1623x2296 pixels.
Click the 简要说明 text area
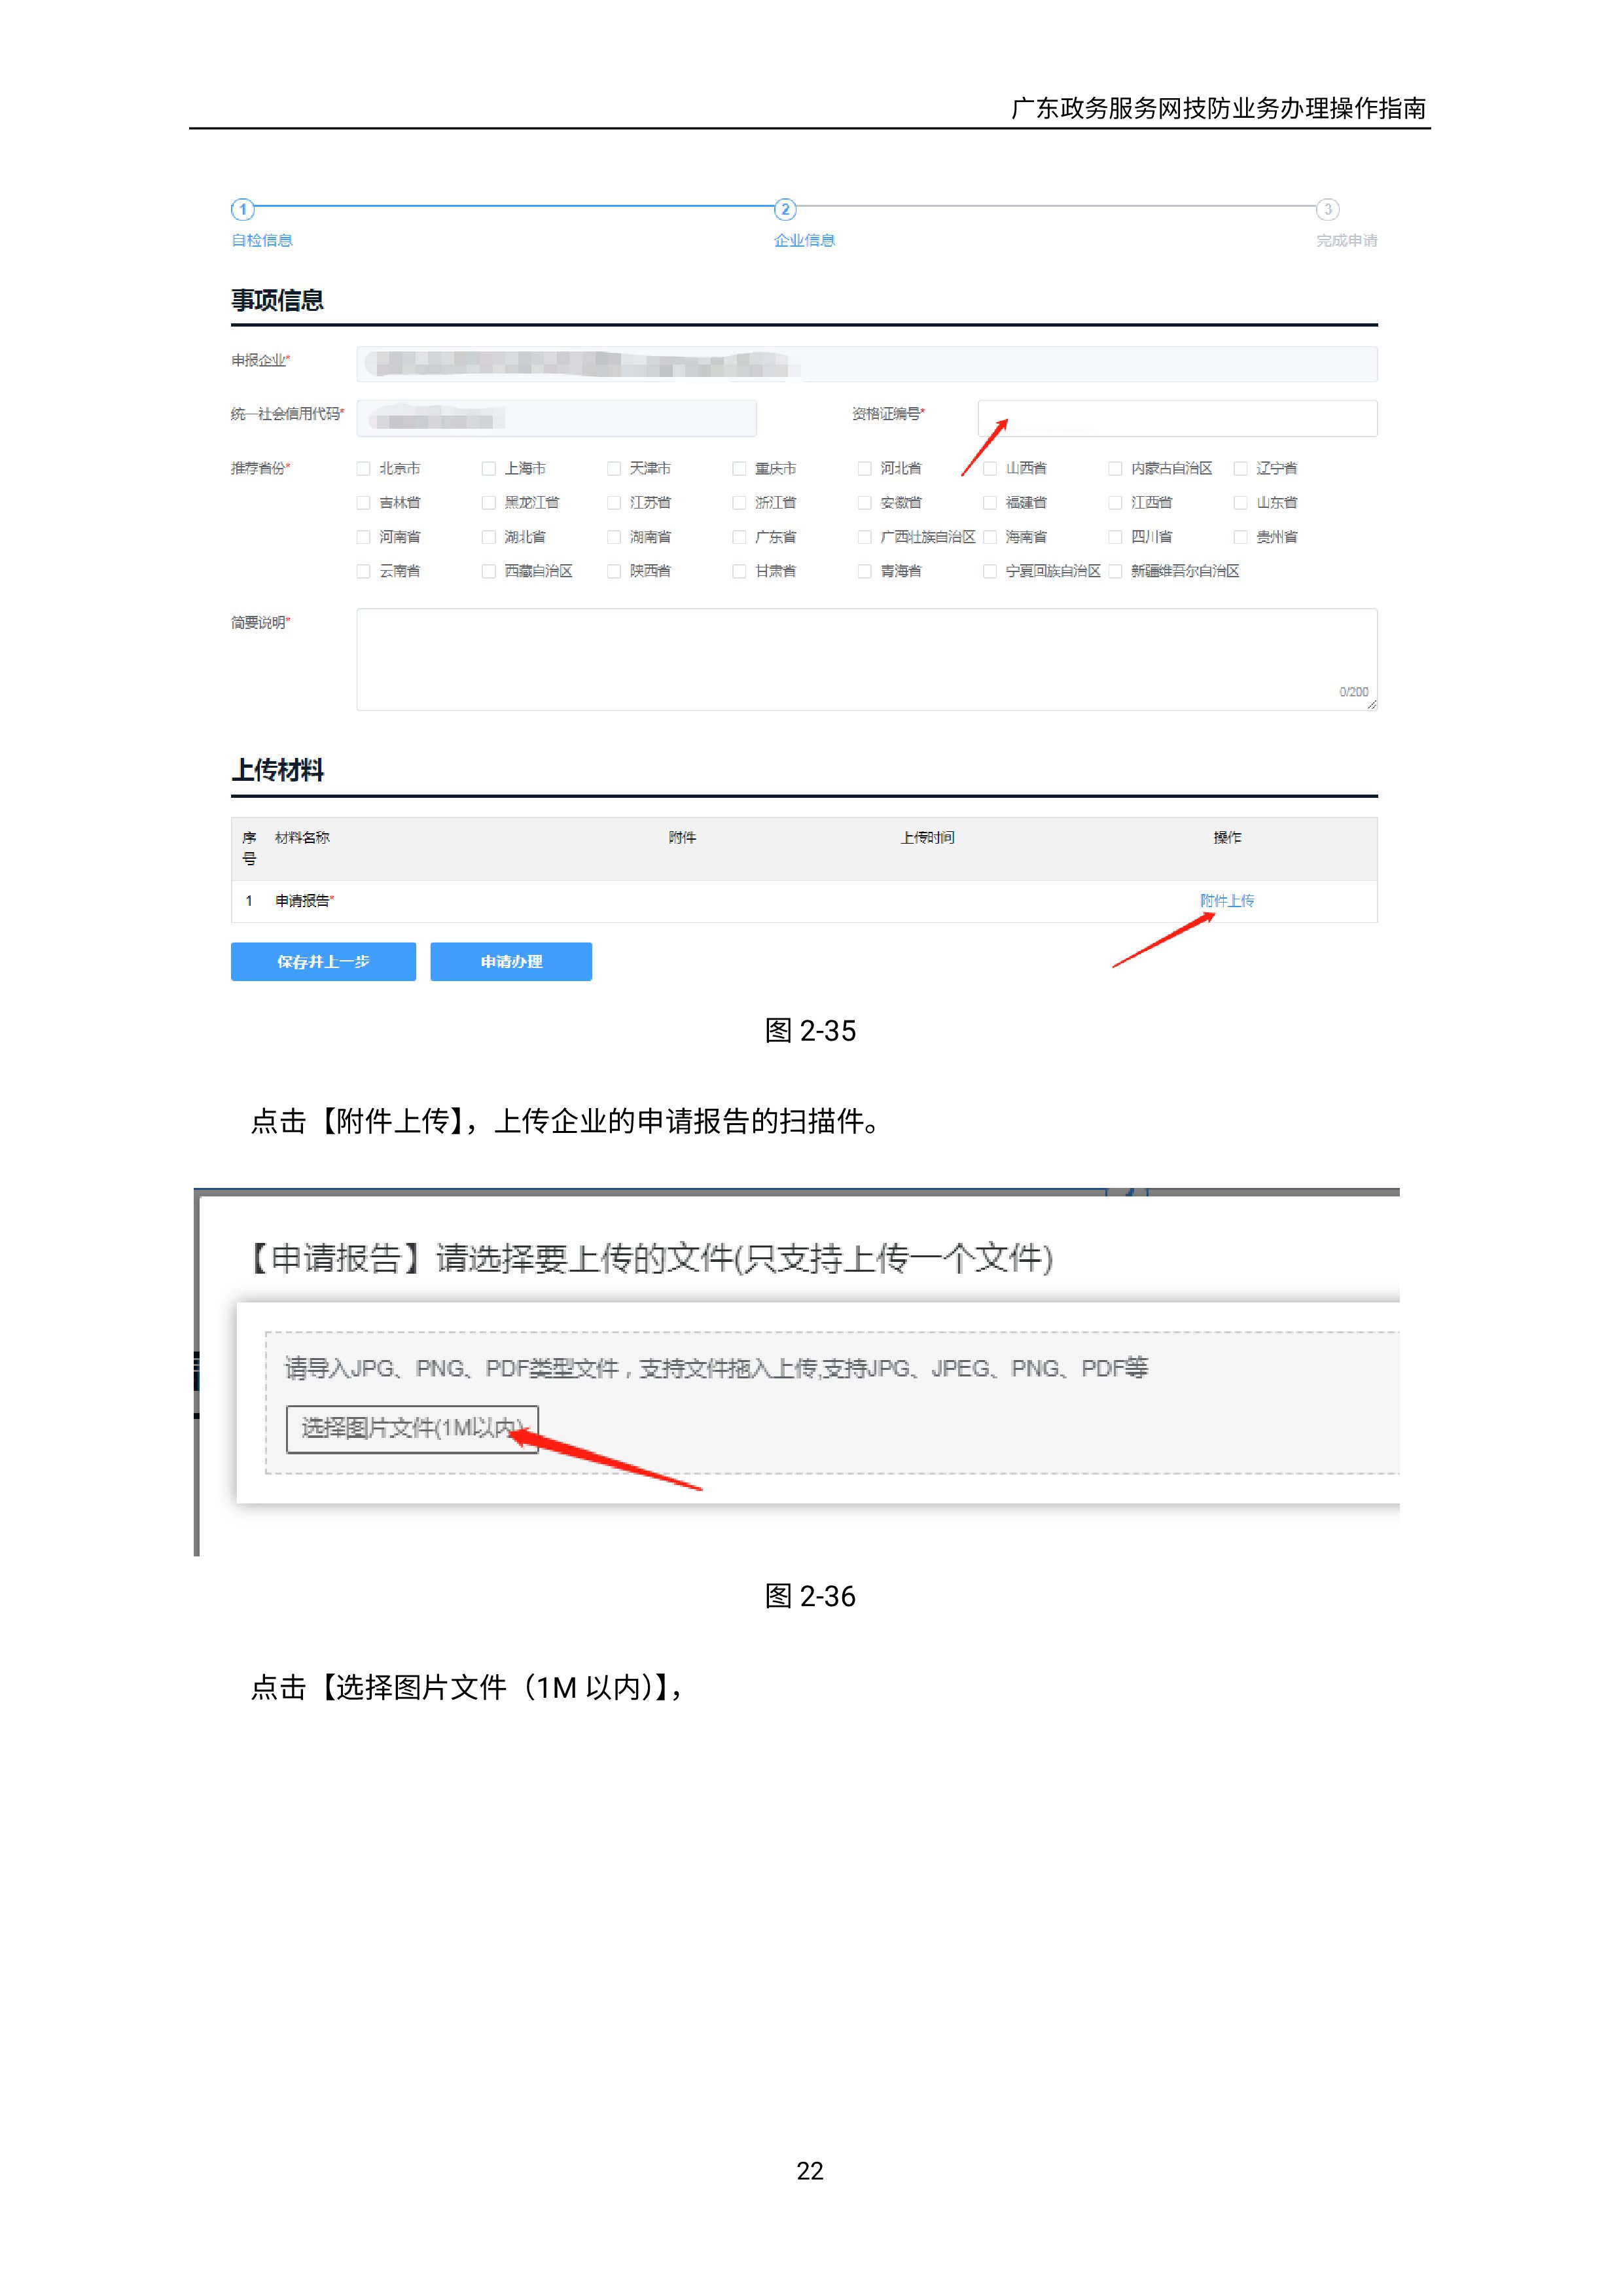click(x=866, y=659)
